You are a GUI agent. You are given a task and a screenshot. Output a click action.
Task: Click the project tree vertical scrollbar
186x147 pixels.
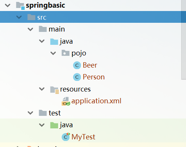[x=183, y=40]
